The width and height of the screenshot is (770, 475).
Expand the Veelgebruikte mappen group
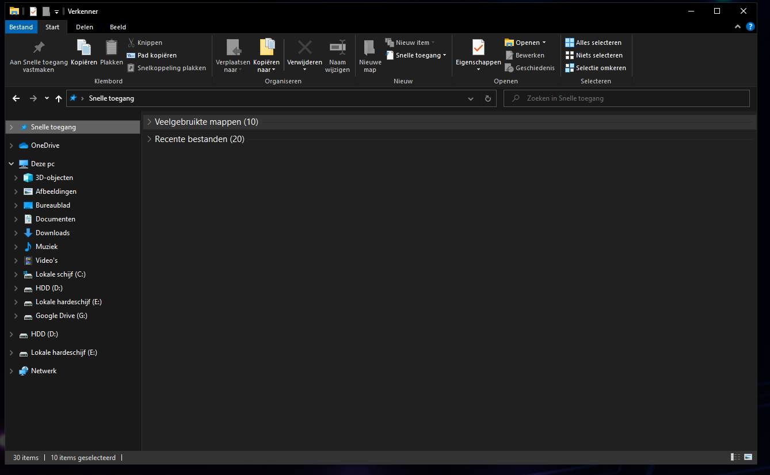click(x=150, y=122)
